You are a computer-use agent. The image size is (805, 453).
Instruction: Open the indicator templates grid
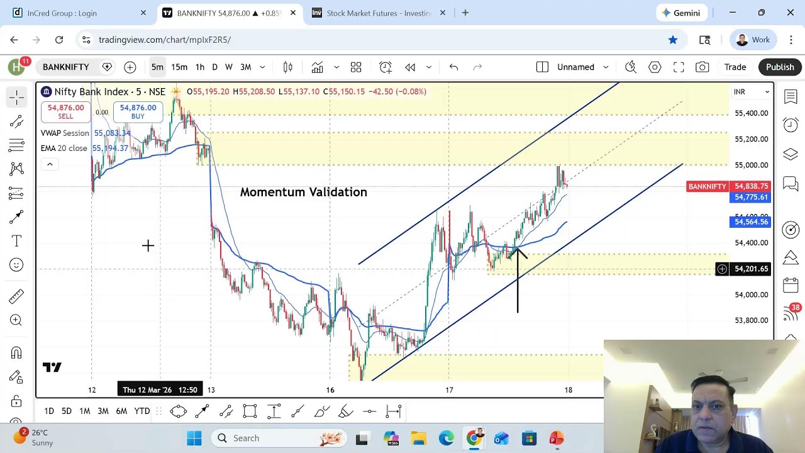(356, 67)
